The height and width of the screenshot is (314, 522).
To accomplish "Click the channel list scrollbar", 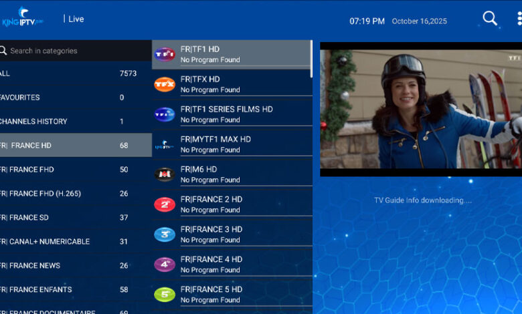I will pyautogui.click(x=311, y=59).
